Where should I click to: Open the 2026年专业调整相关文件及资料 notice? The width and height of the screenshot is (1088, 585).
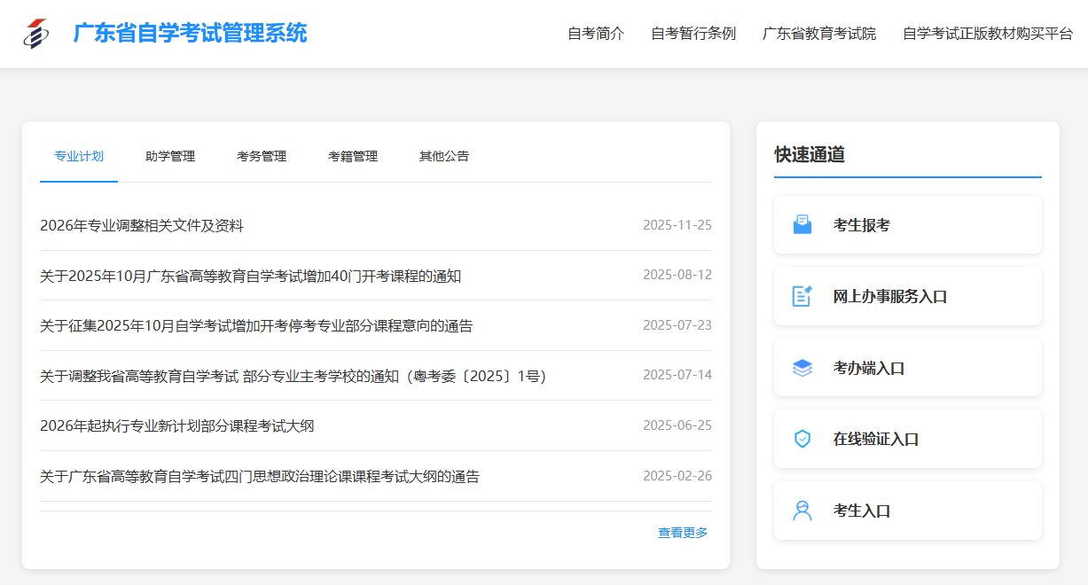142,226
